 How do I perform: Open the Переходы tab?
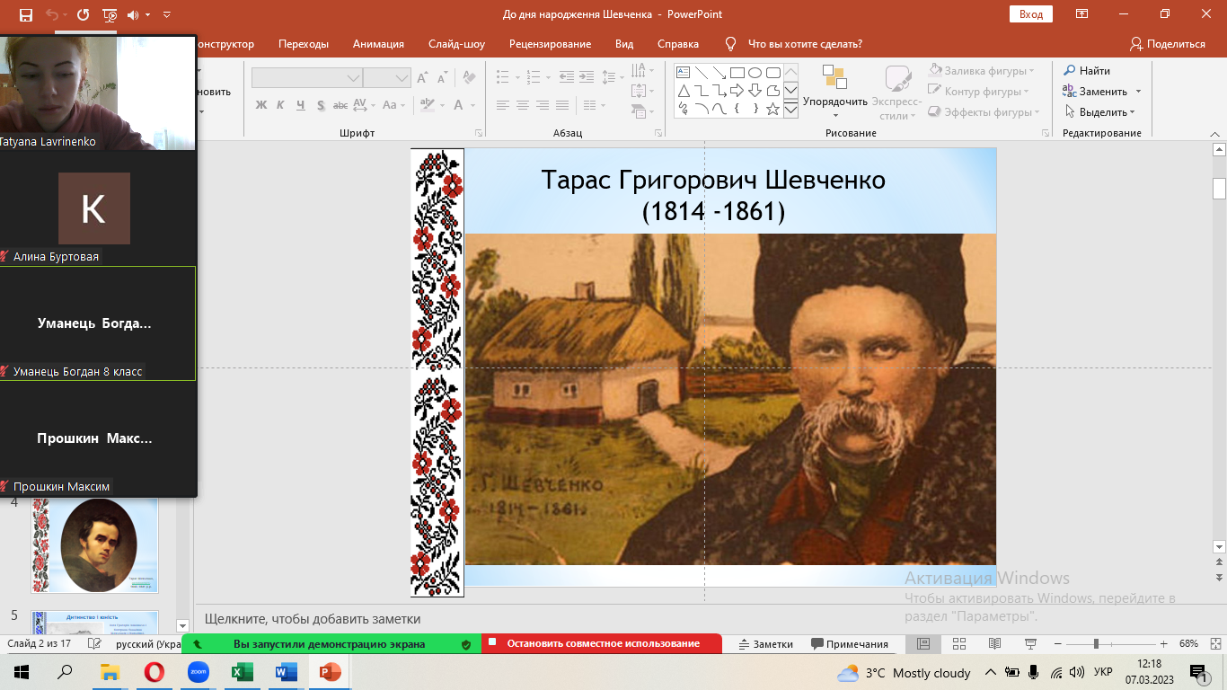[304, 44]
